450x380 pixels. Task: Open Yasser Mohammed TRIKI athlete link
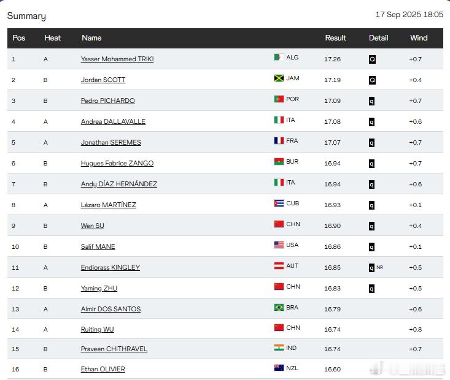[117, 59]
